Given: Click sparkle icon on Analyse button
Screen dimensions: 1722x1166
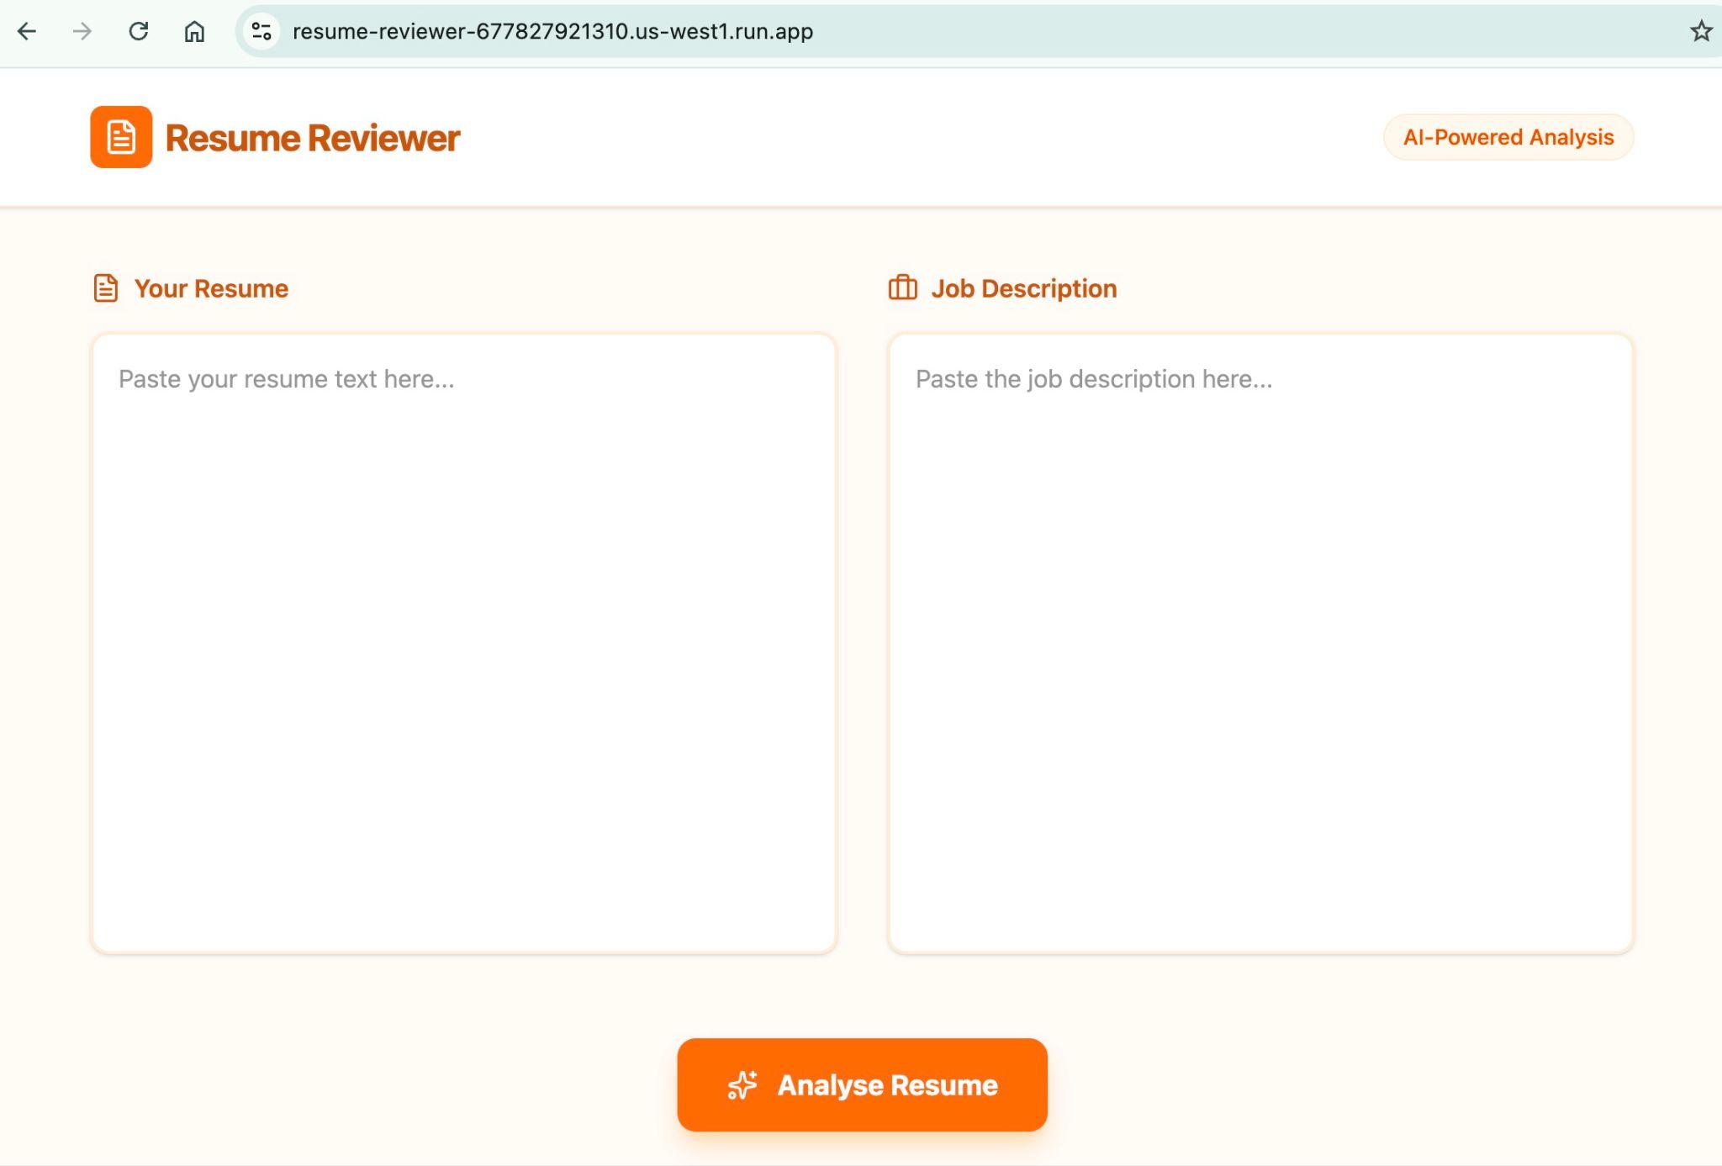Looking at the screenshot, I should [x=742, y=1085].
